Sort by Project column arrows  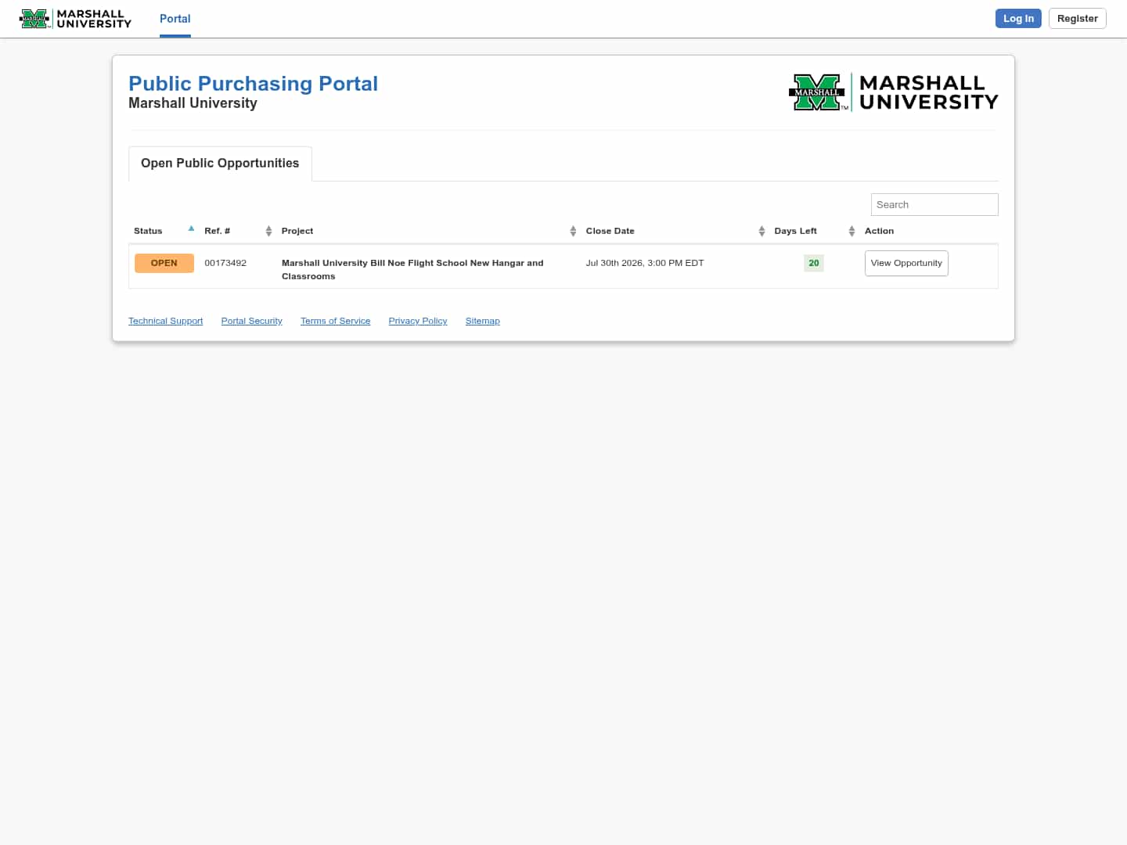tap(573, 231)
